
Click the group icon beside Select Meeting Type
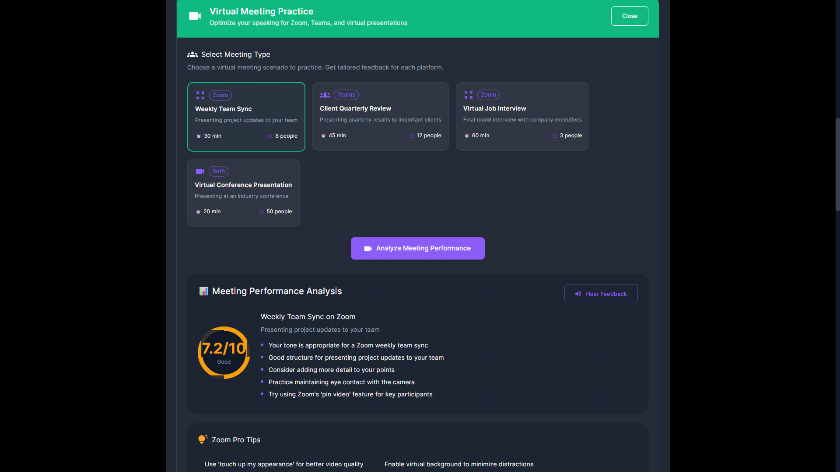(x=192, y=55)
